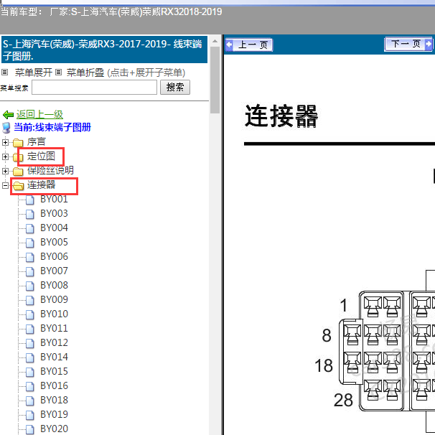Viewport: 435px width, 435px height.
Task: Open the BY003 document icon
Action: point(30,214)
